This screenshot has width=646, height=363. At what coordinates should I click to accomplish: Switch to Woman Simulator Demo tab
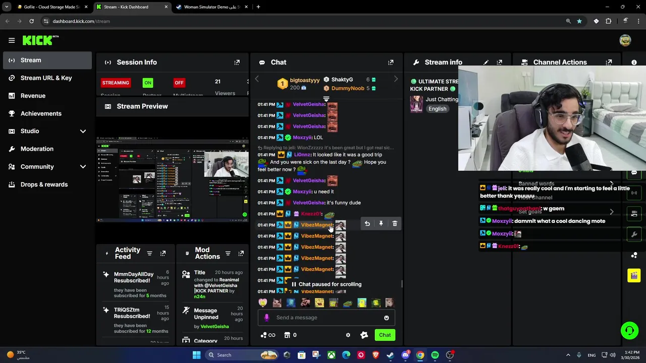point(211,7)
